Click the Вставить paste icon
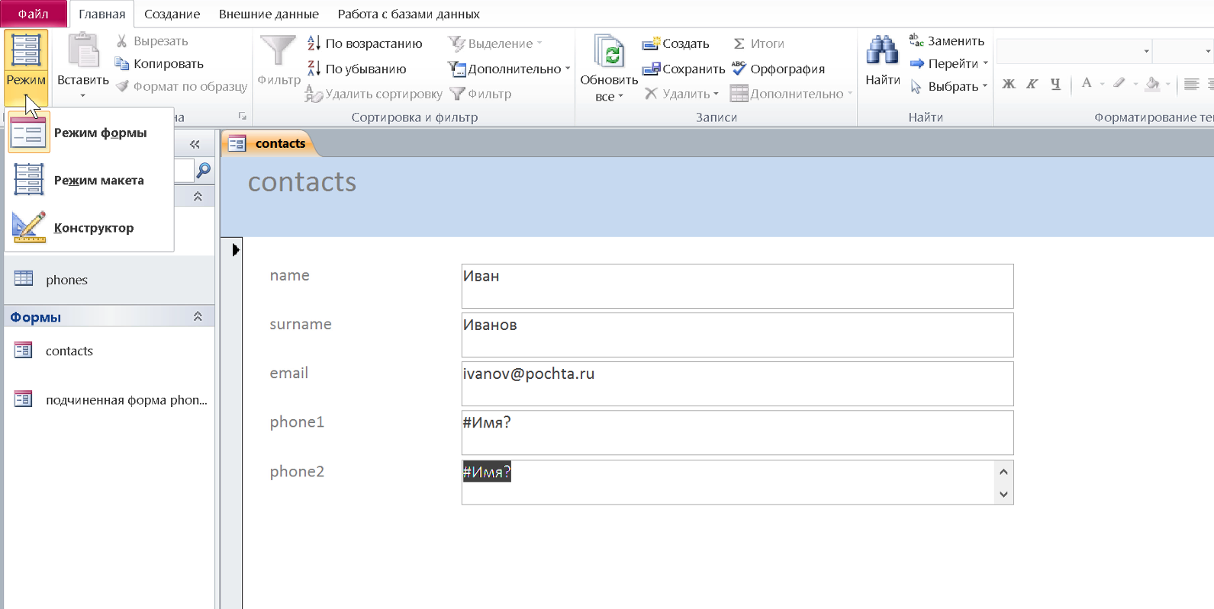Screen dimensions: 1214x609 click(x=83, y=51)
